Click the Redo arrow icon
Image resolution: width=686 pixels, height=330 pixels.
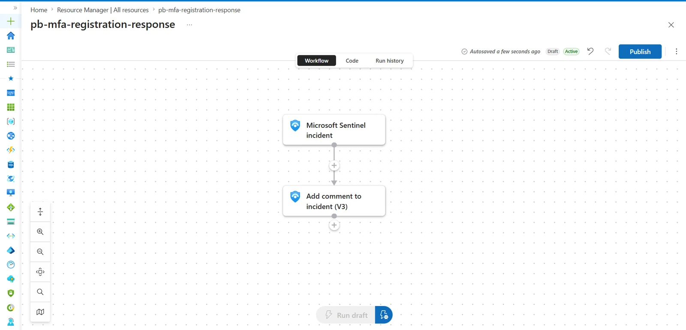point(608,51)
